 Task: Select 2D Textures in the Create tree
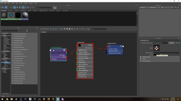[6, 40]
